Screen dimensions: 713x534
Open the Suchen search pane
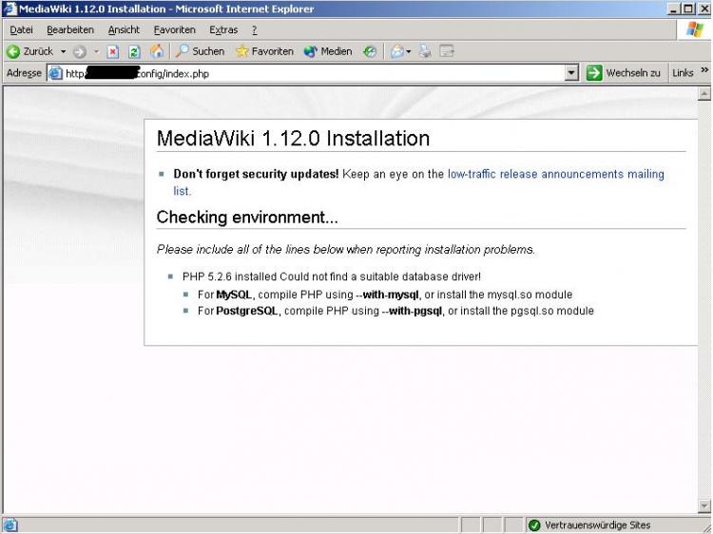point(200,51)
